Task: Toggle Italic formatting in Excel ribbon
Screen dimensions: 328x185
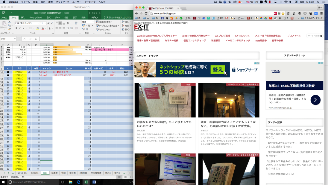Action: tap(20, 28)
